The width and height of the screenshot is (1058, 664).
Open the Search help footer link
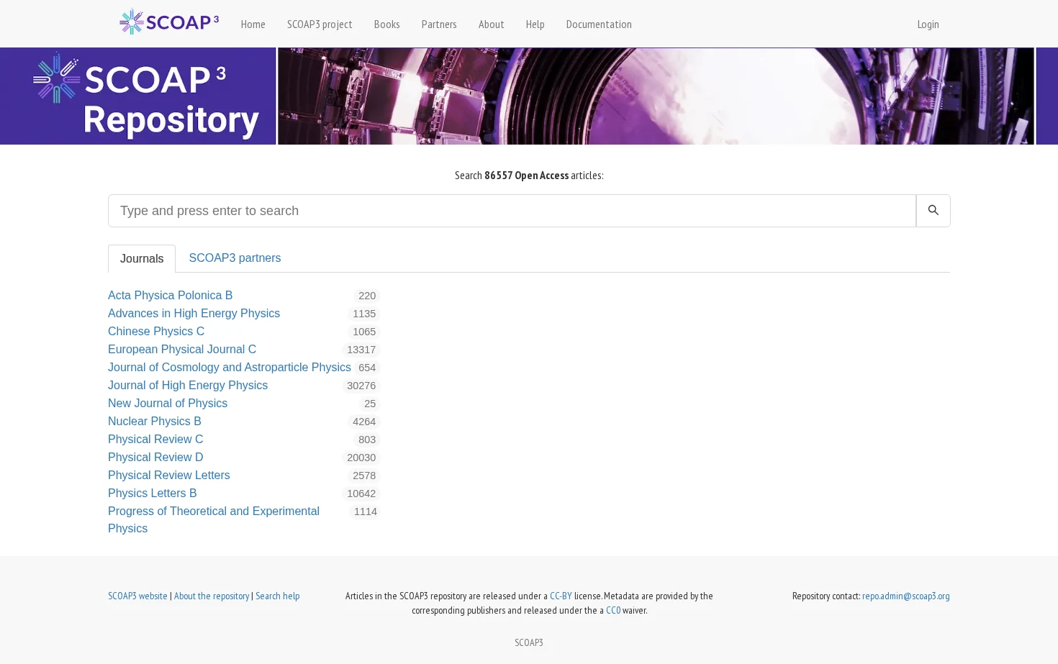pyautogui.click(x=278, y=596)
